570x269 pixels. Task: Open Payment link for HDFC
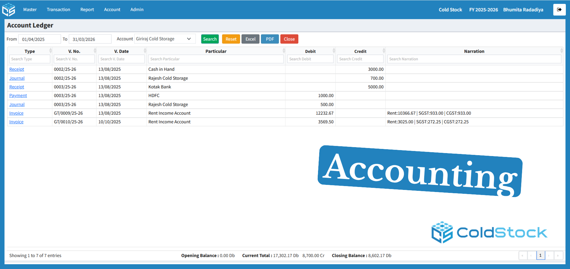coord(18,95)
